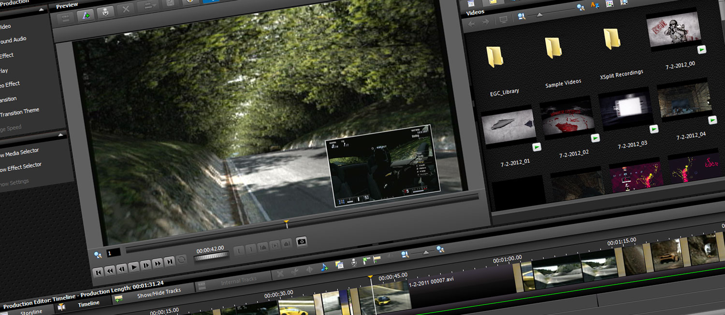725x315 pixels.
Task: Zoom in thumbnails in the Videos panel
Action: (x=580, y=8)
